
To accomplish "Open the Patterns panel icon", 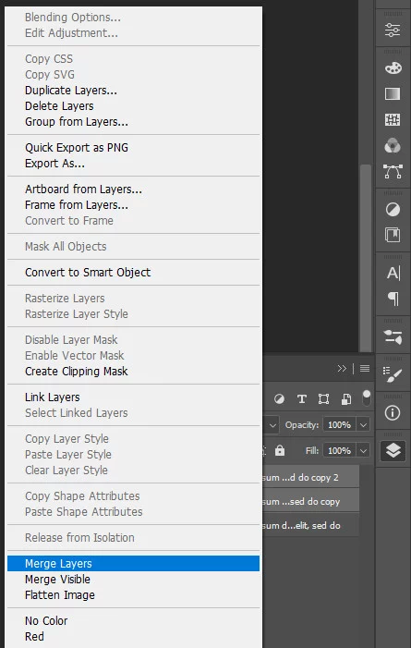I will [x=393, y=120].
